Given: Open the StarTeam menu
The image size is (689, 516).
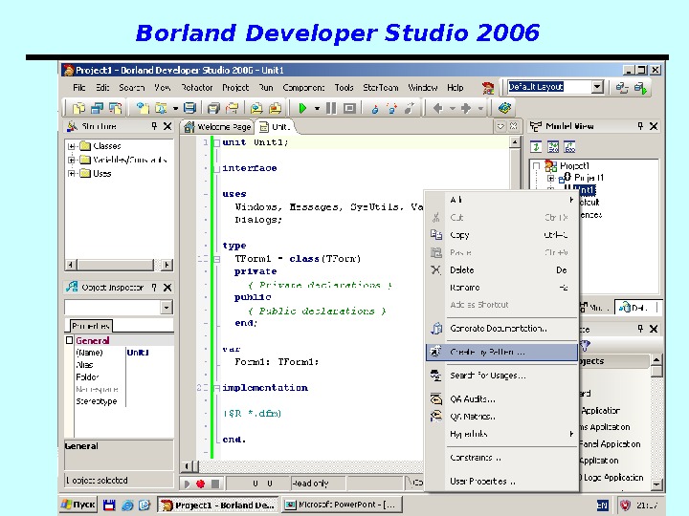Looking at the screenshot, I should [x=381, y=88].
